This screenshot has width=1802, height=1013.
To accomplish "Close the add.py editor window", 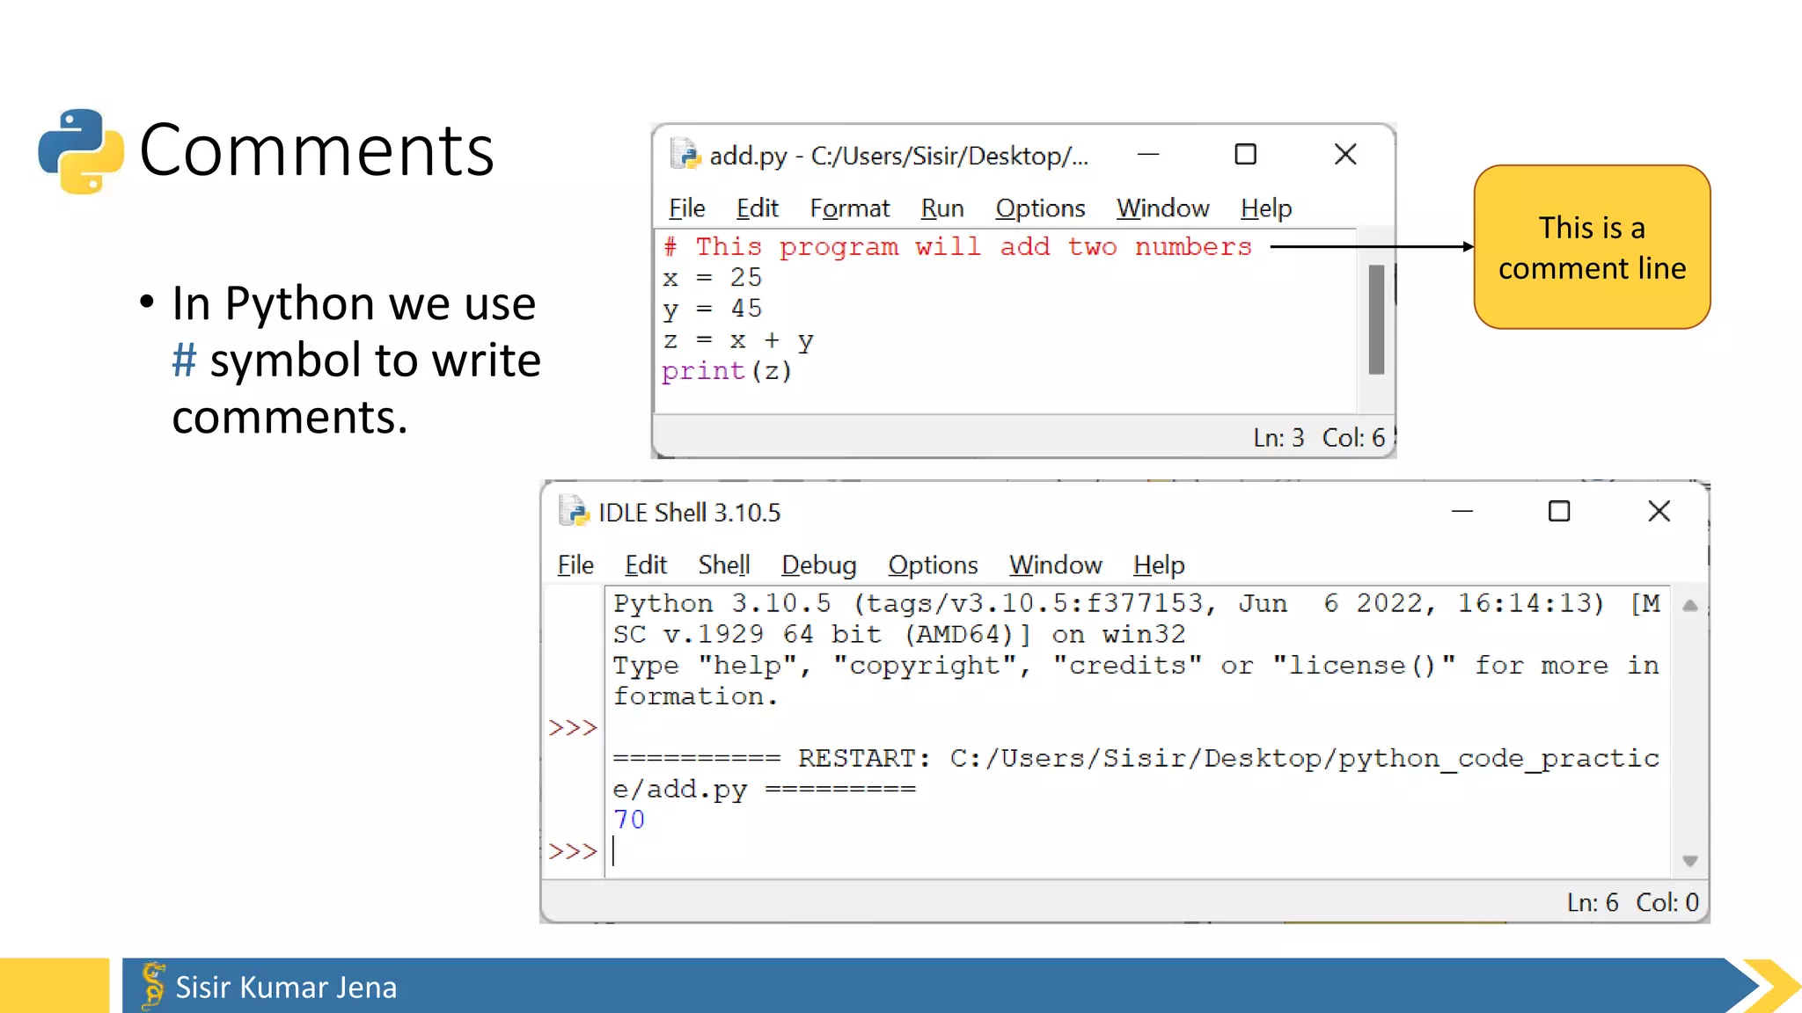I will point(1344,154).
